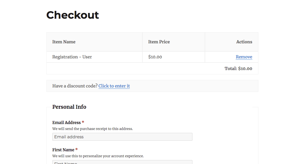Click the purchase receipt helper text
304x164 pixels.
pyautogui.click(x=93, y=129)
